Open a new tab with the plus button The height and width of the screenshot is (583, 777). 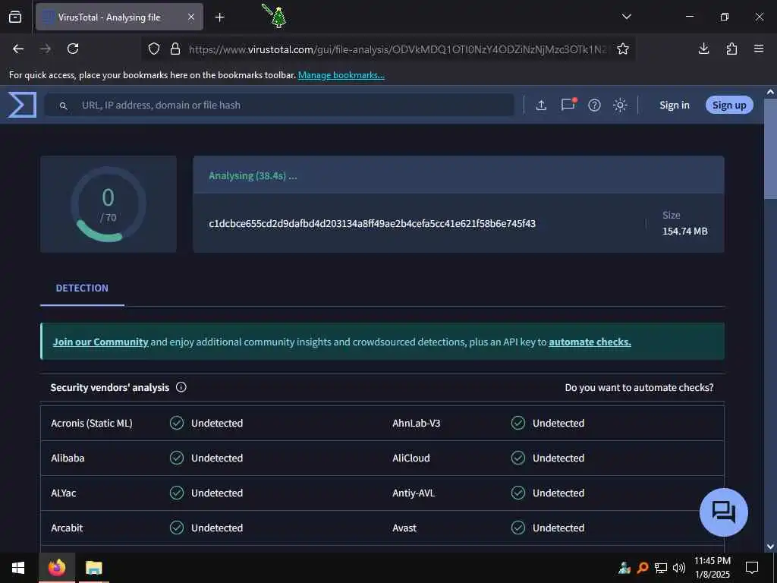[x=220, y=17]
